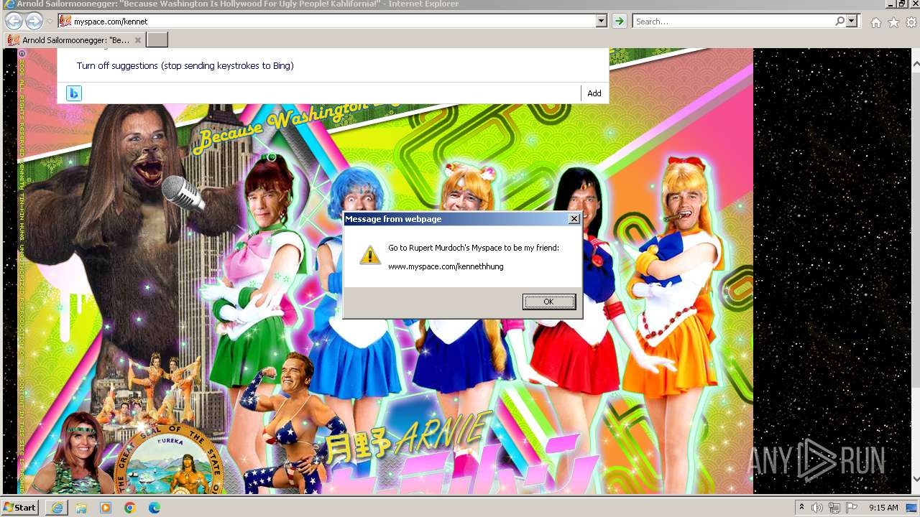Open Internet Explorer from taskbar
The width and height of the screenshot is (920, 517).
pyautogui.click(x=57, y=508)
